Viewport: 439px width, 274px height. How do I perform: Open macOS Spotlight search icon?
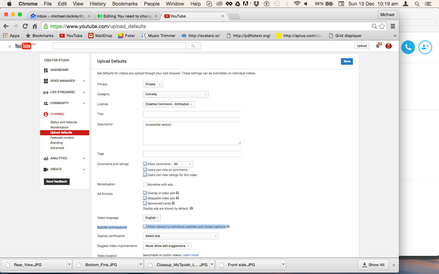[x=417, y=4]
